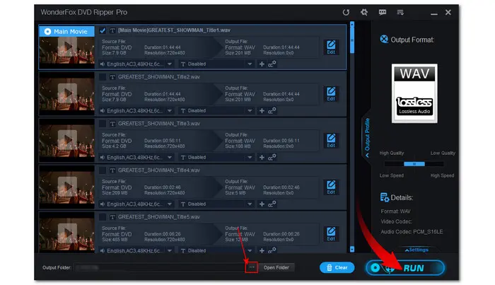495x285 pixels.
Task: Collapse the Output Profile side tab
Action: 367,138
